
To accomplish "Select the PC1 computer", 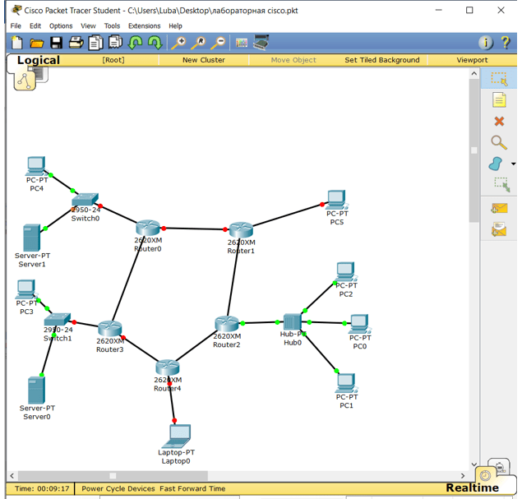I will pyautogui.click(x=347, y=383).
